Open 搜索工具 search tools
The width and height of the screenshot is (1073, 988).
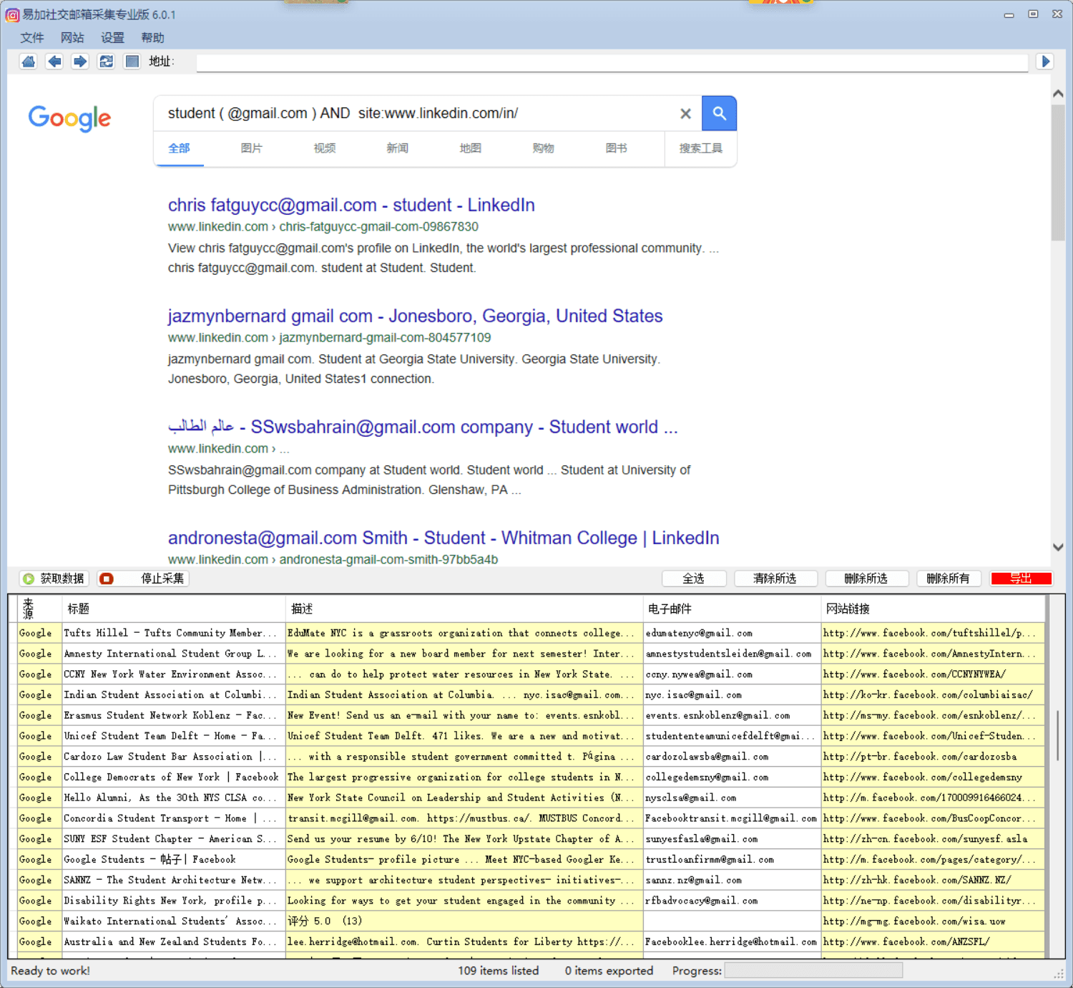point(701,148)
